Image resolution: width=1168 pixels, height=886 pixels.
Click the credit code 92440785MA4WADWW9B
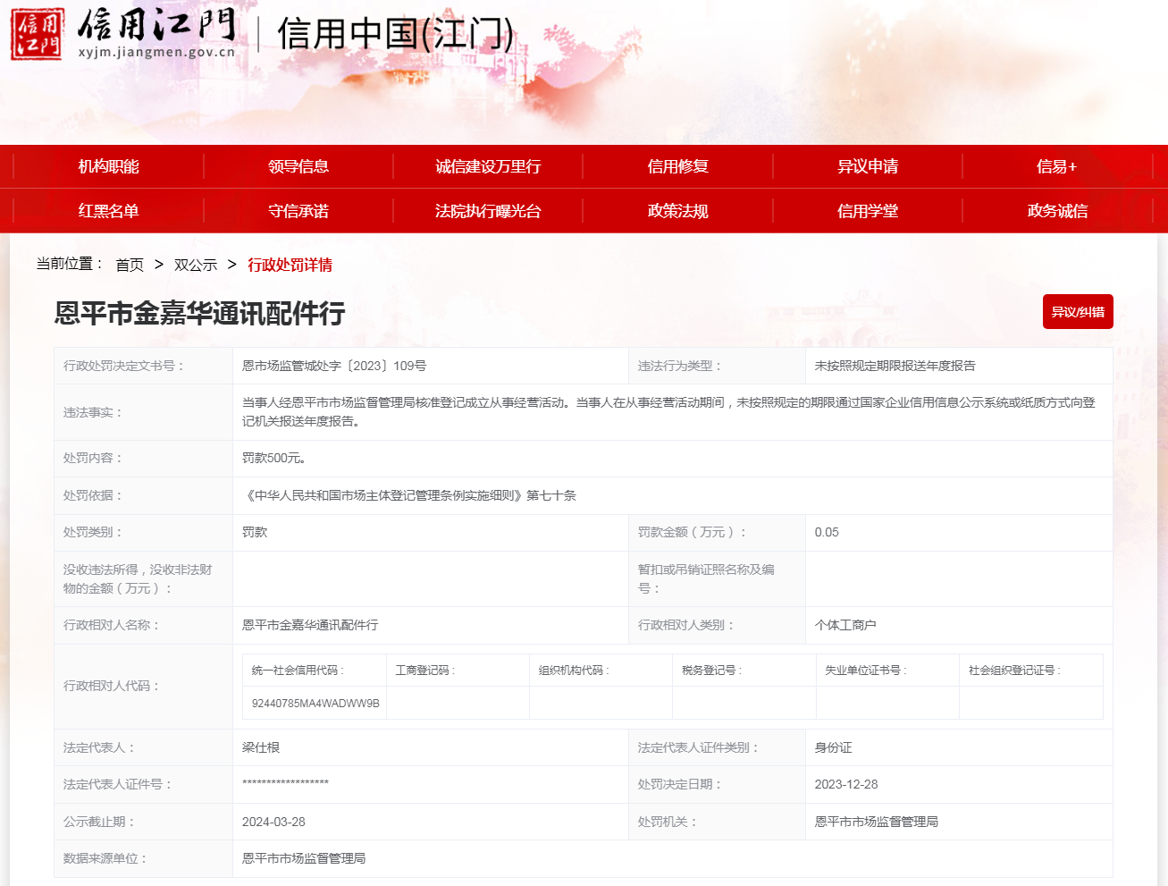(x=315, y=704)
